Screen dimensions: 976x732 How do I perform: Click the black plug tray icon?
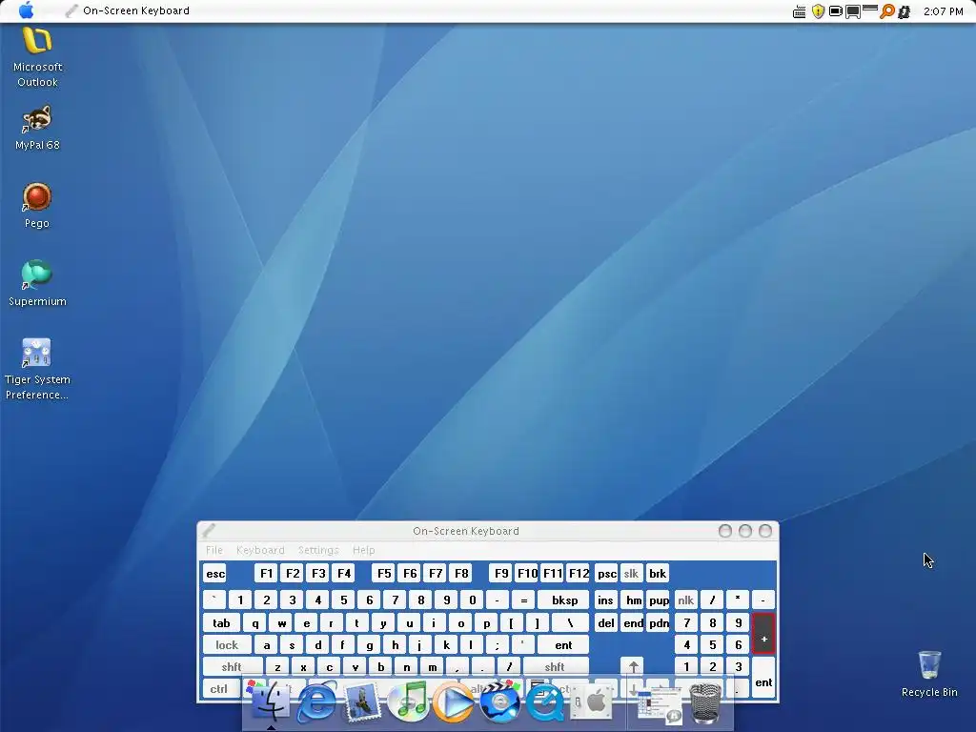point(904,11)
